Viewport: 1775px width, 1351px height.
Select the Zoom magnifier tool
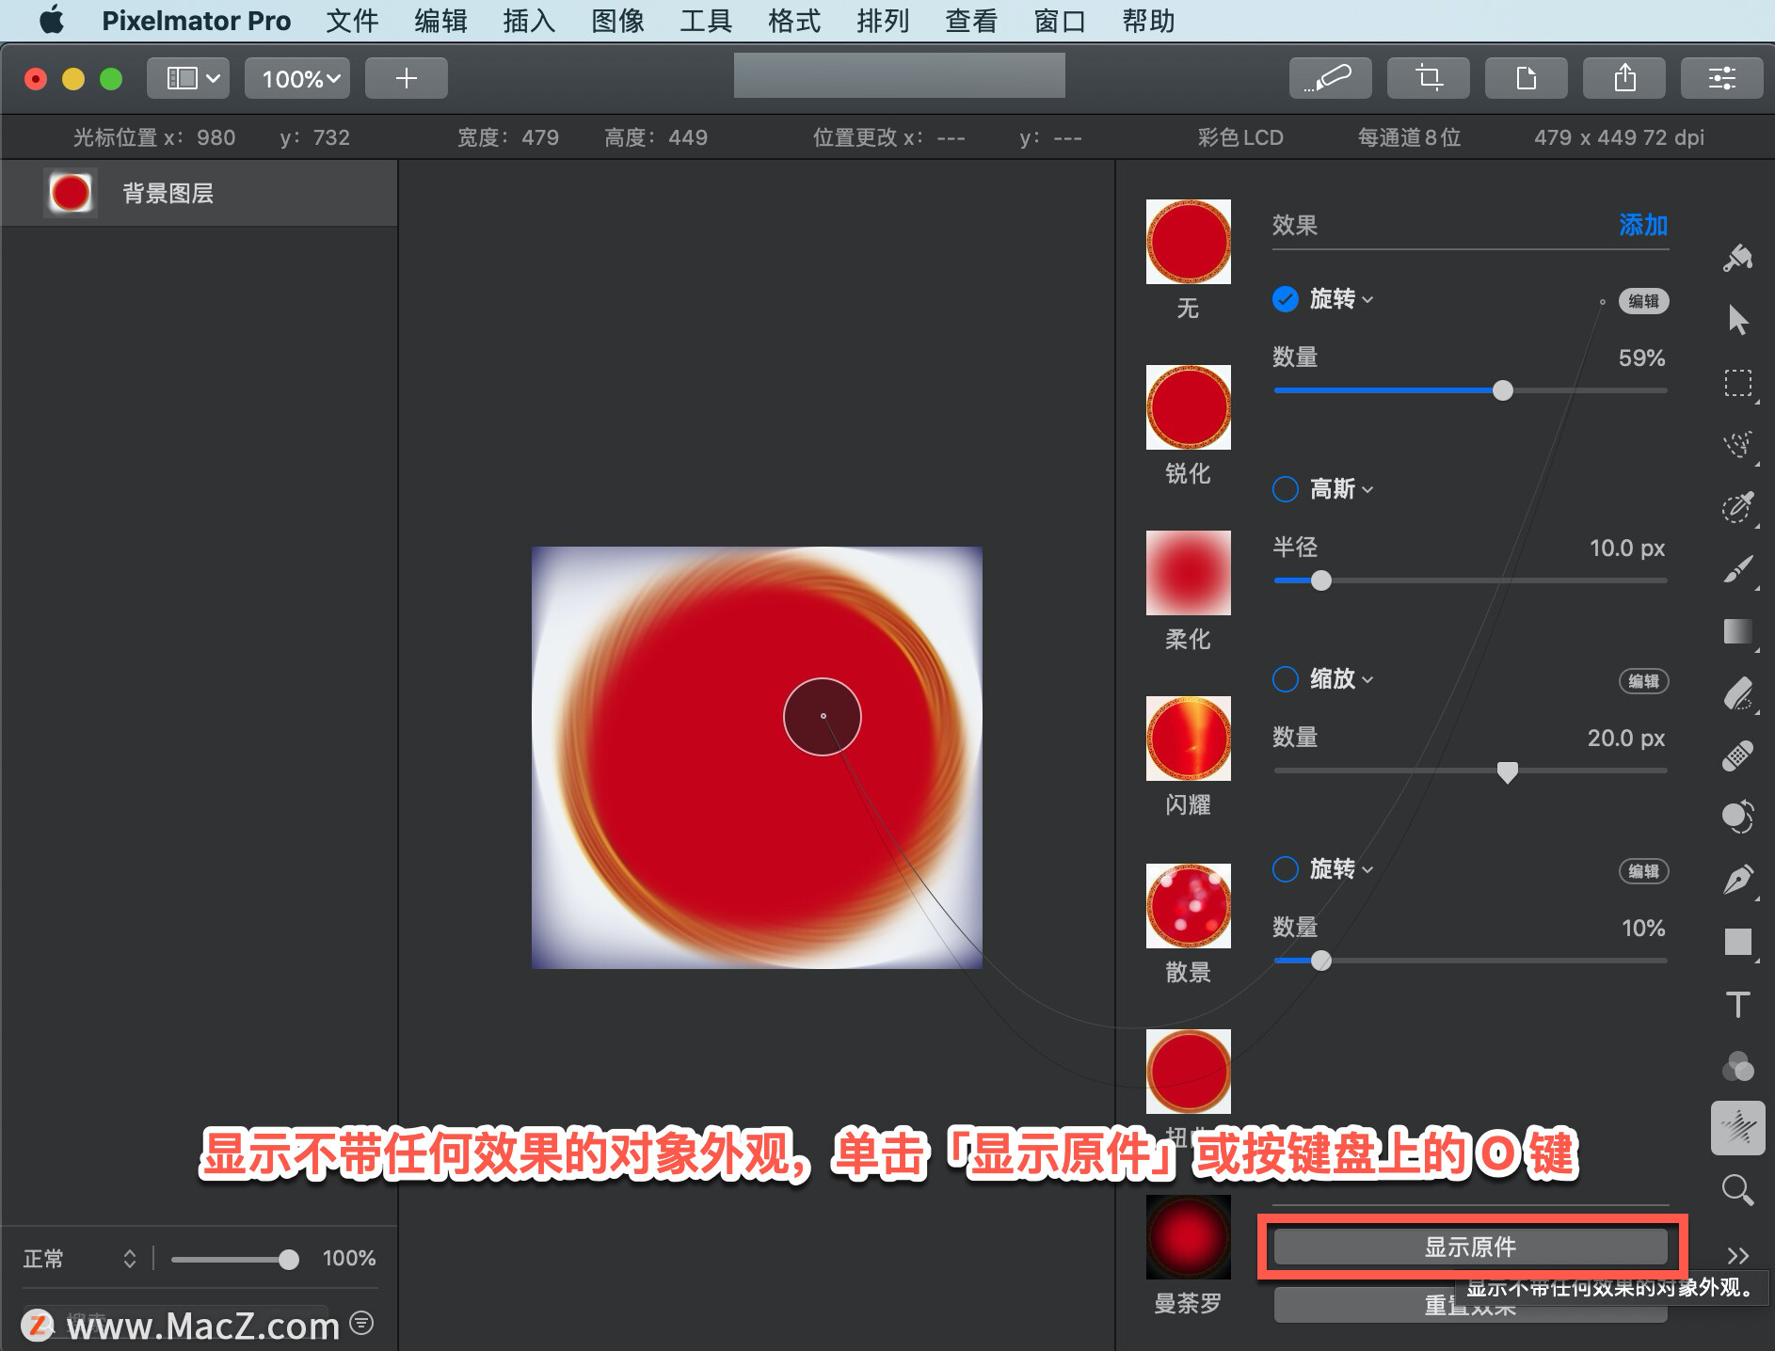point(1737,1190)
